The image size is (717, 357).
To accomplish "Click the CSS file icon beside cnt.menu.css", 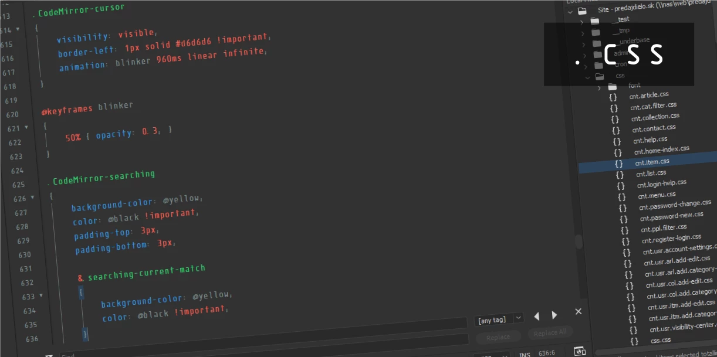I will [x=623, y=197].
